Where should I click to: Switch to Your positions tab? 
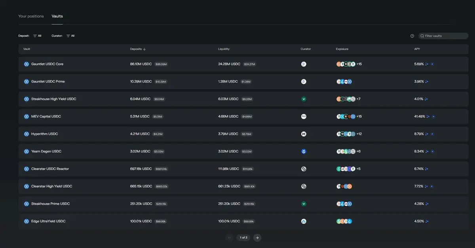(31, 16)
